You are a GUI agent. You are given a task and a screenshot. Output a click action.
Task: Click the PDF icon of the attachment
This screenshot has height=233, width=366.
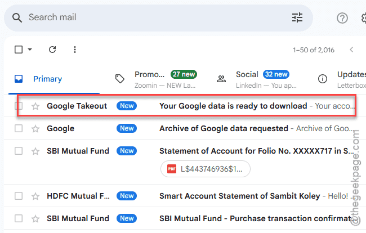(172, 169)
